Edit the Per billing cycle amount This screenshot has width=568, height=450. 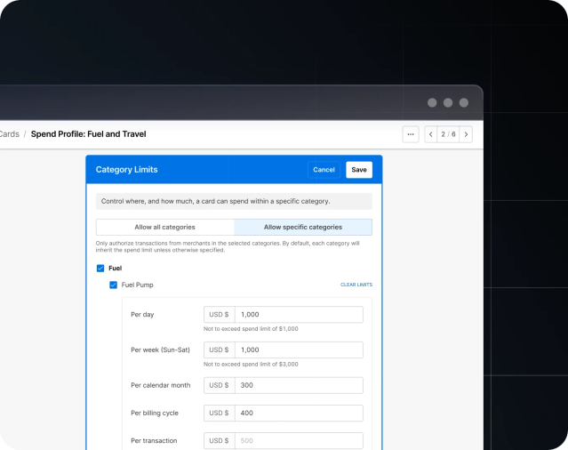tap(298, 413)
